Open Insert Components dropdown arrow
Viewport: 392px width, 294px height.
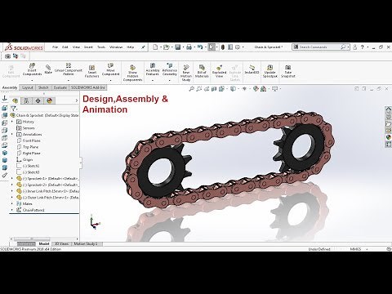tap(32, 80)
